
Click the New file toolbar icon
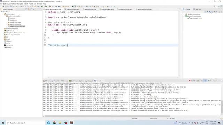[x=1, y=6]
